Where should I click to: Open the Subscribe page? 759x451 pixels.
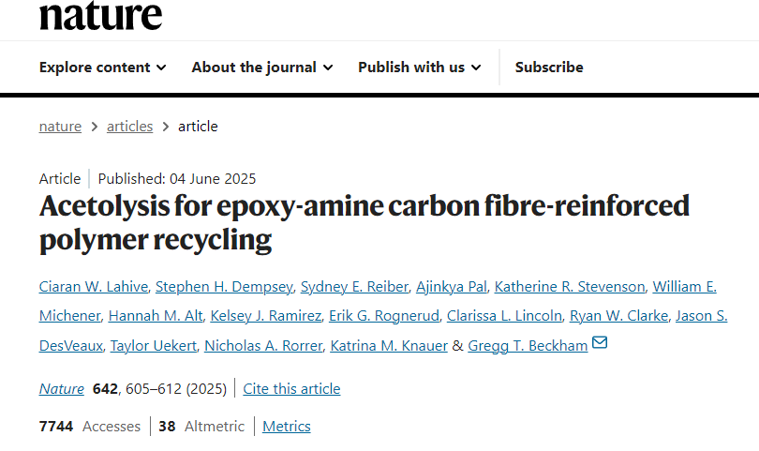coord(549,67)
